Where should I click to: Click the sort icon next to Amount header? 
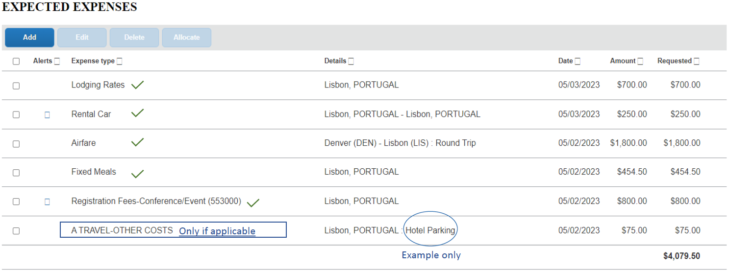(x=640, y=62)
